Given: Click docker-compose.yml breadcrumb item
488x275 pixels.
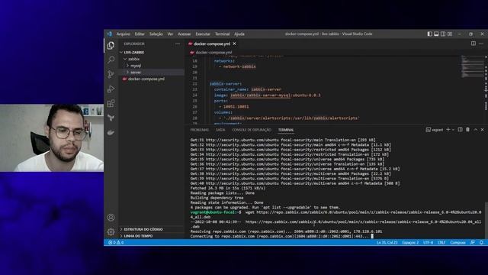Looking at the screenshot, I should point(213,53).
